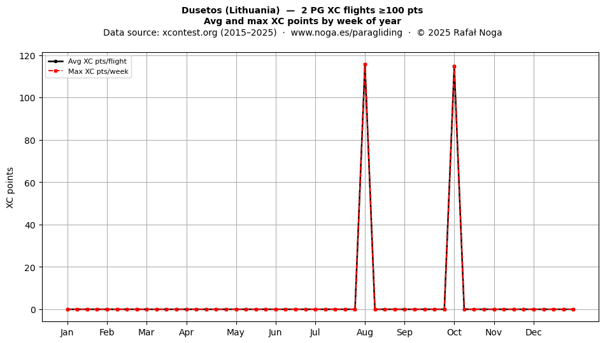The height and width of the screenshot is (343, 605).
Task: Click the 'Jul' x-axis label
Action: [315, 332]
